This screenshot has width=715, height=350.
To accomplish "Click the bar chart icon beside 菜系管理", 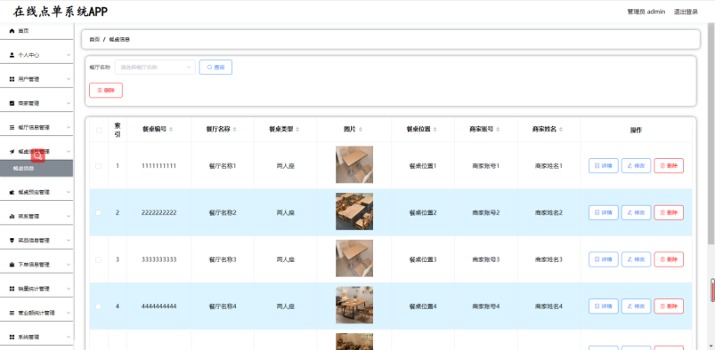I will 12,216.
